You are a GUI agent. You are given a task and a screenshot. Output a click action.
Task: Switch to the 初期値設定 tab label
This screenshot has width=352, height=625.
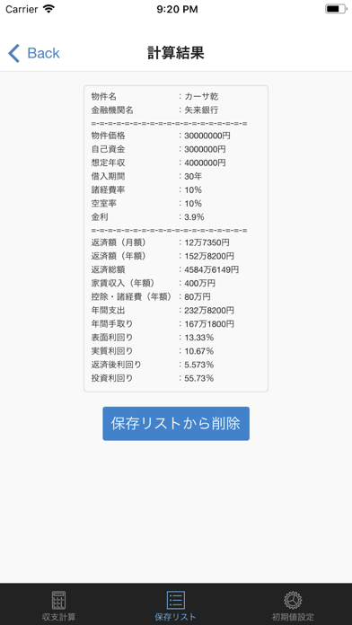pyautogui.click(x=293, y=617)
